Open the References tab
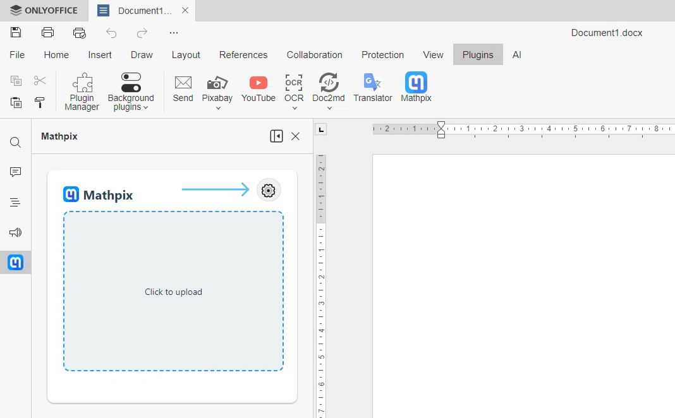This screenshot has width=675, height=418. [x=243, y=54]
